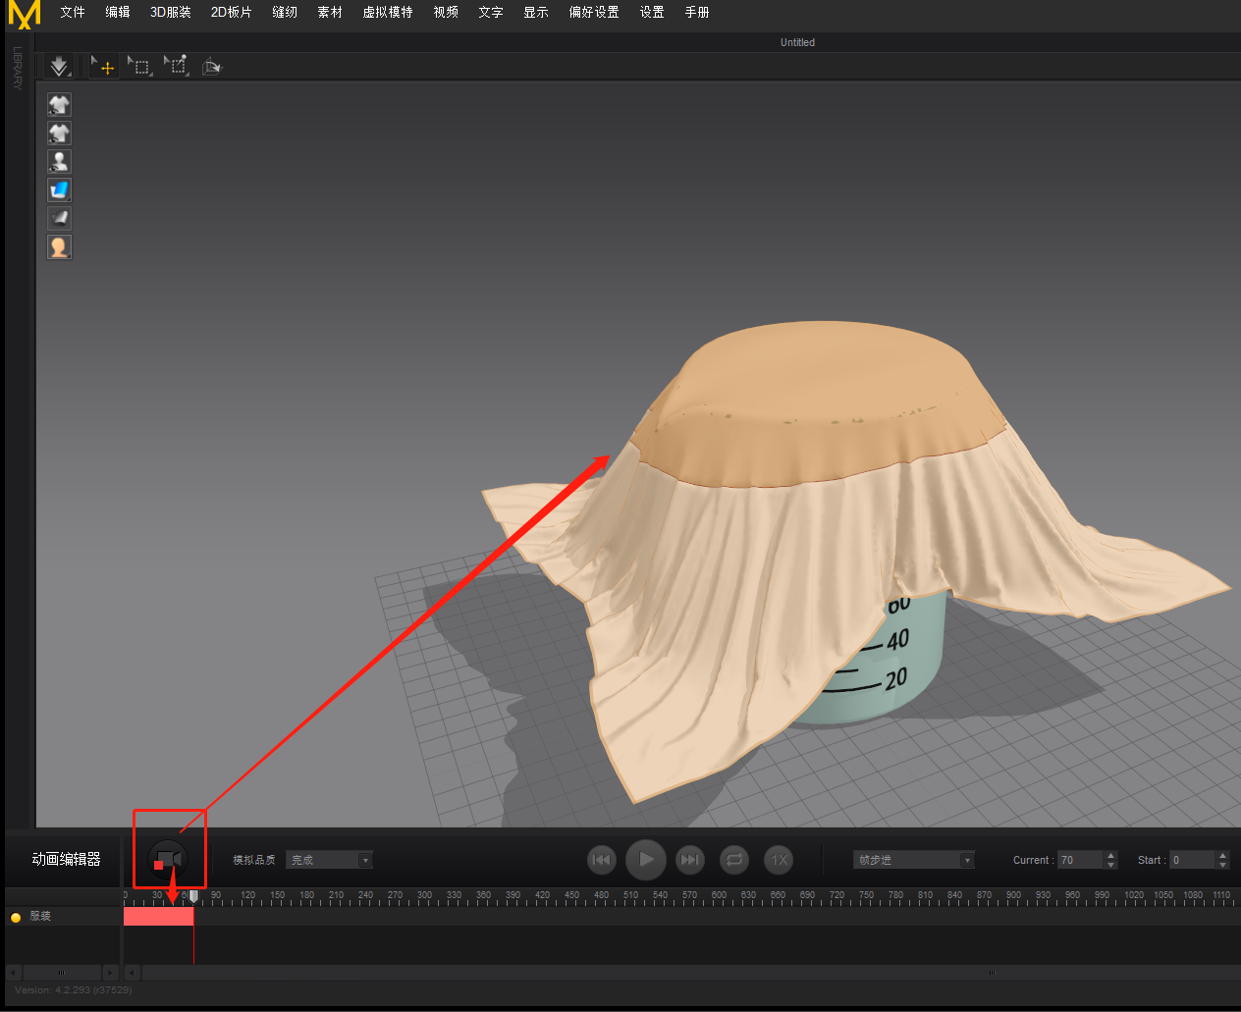The width and height of the screenshot is (1241, 1012).
Task: Toggle second garment display shirt icon
Action: click(59, 133)
